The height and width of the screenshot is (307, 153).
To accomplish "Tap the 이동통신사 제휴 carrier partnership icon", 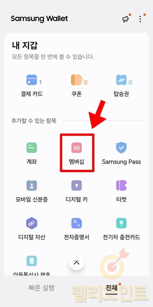I will pyautogui.click(x=32, y=261).
